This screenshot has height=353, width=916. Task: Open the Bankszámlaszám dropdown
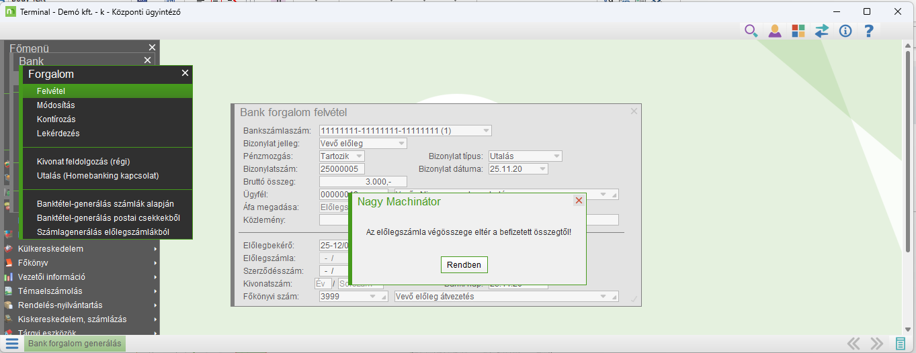tap(487, 130)
